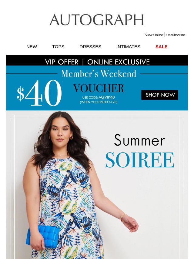Go to the NEW category
Image resolution: width=194 pixels, height=259 pixels.
tap(32, 47)
